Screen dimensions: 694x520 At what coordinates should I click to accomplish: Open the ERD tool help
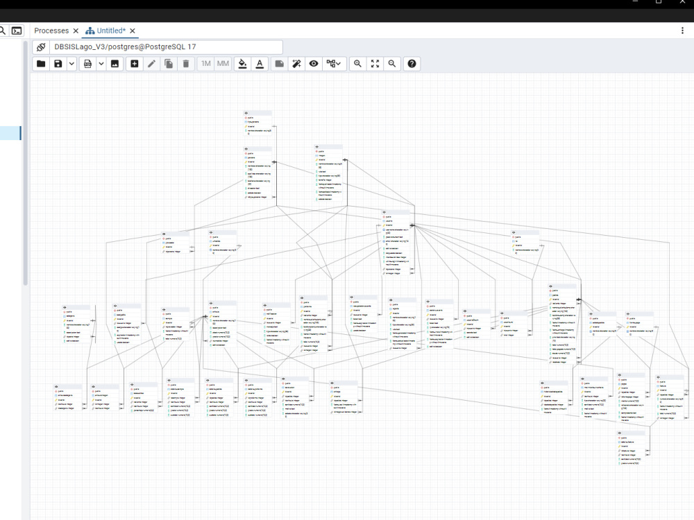tap(412, 64)
